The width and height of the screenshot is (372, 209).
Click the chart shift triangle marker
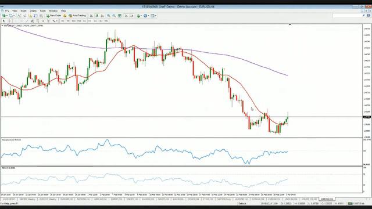click(x=290, y=24)
